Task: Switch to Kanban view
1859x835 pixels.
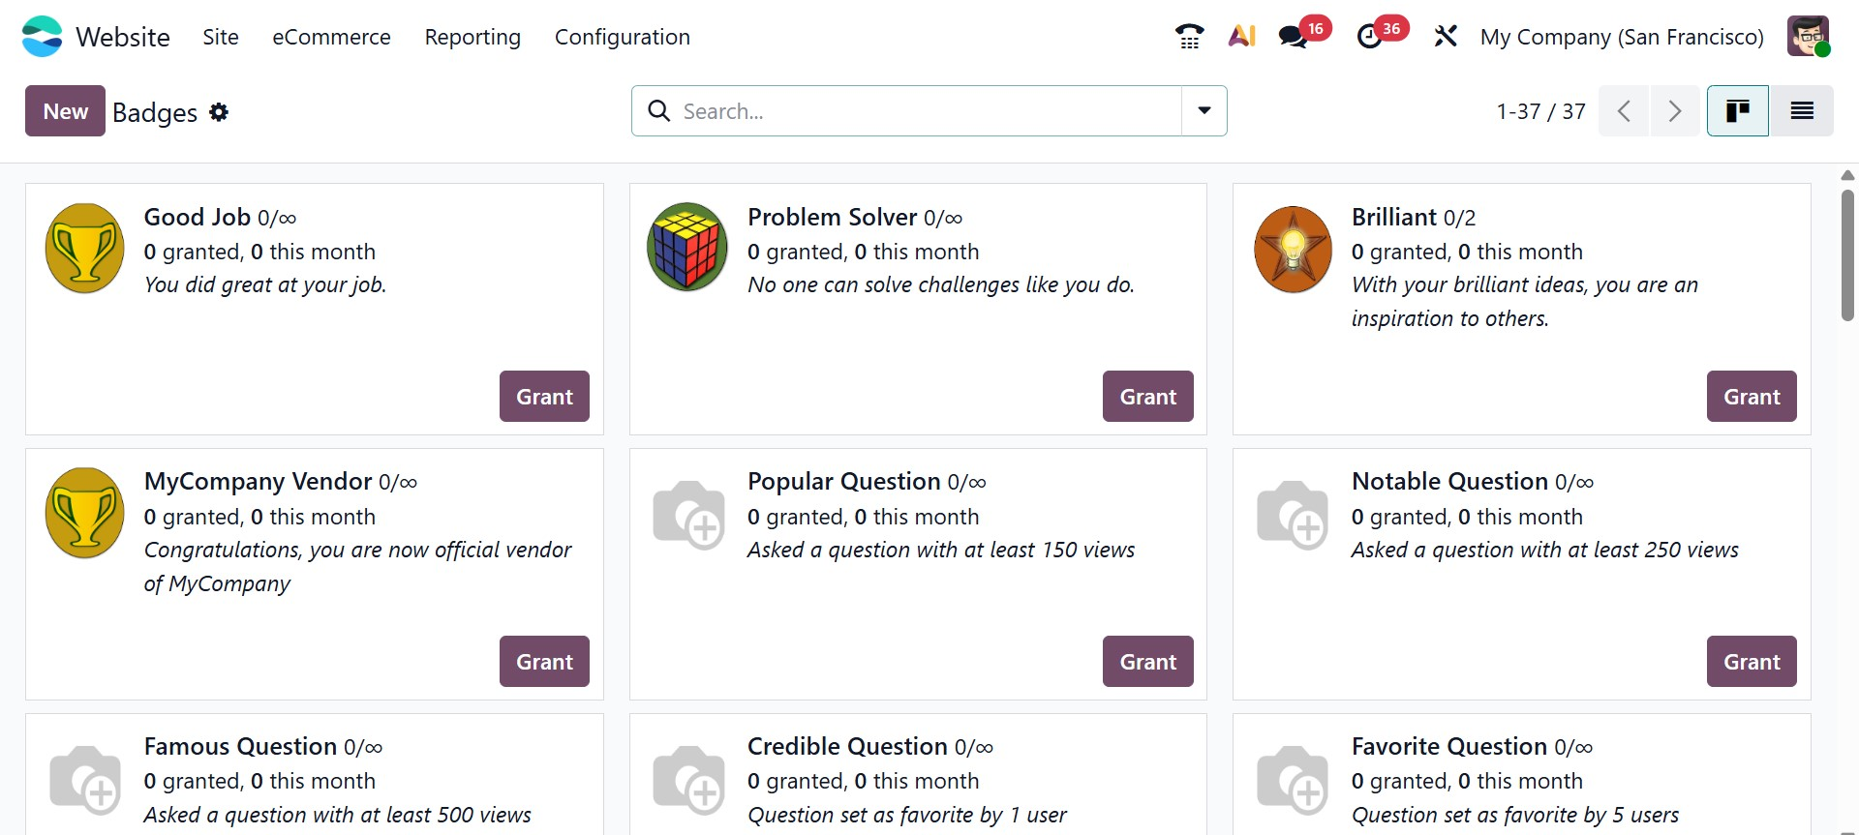Action: click(x=1737, y=111)
